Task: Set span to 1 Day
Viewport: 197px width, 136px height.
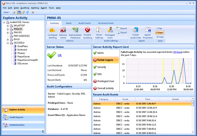Action: click(x=159, y=28)
